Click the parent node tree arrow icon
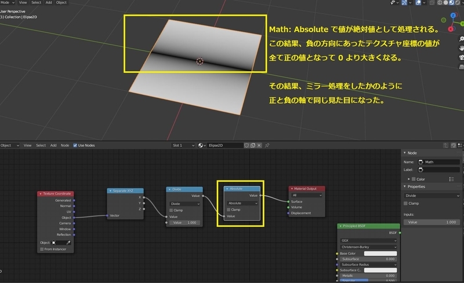The height and width of the screenshot is (283, 464). pyautogui.click(x=445, y=145)
